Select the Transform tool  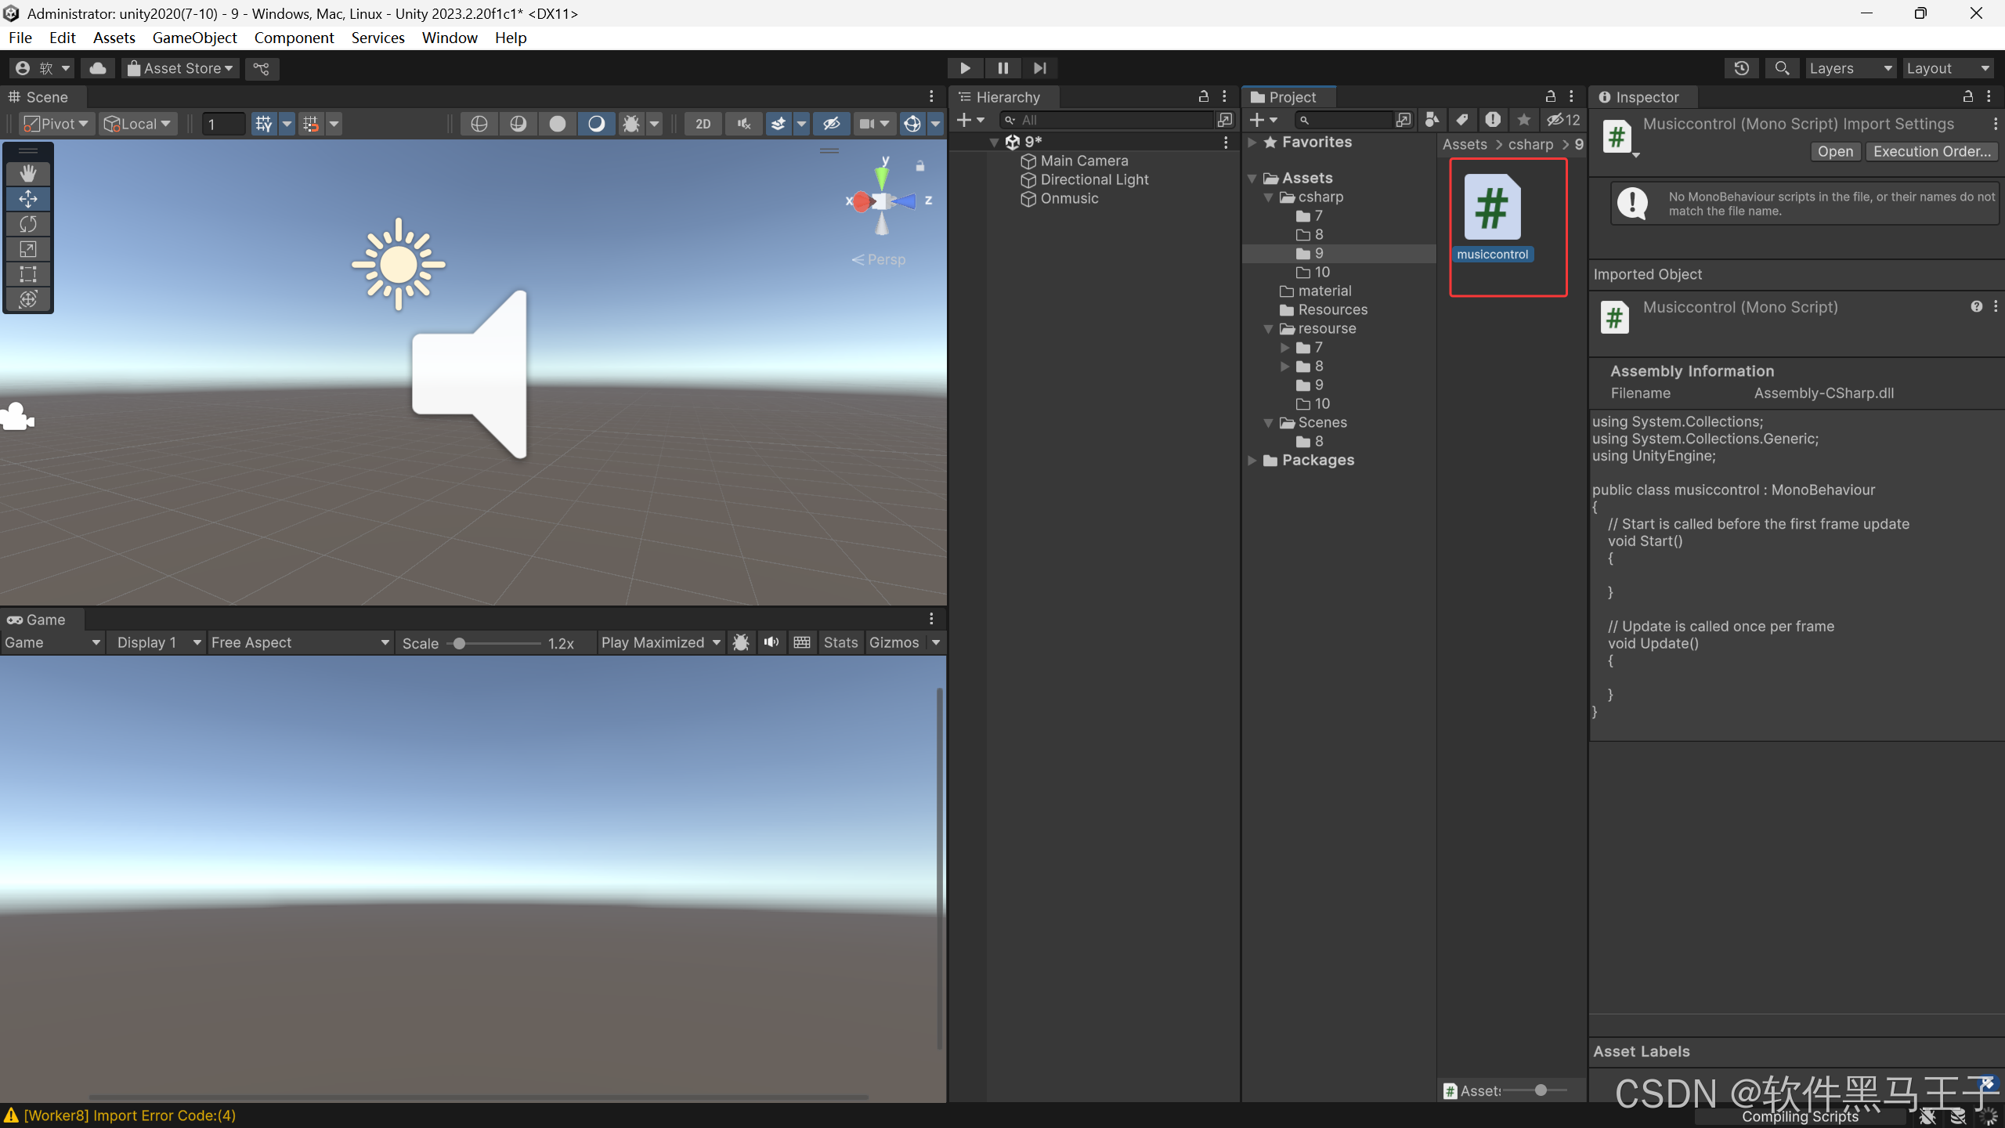point(28,299)
